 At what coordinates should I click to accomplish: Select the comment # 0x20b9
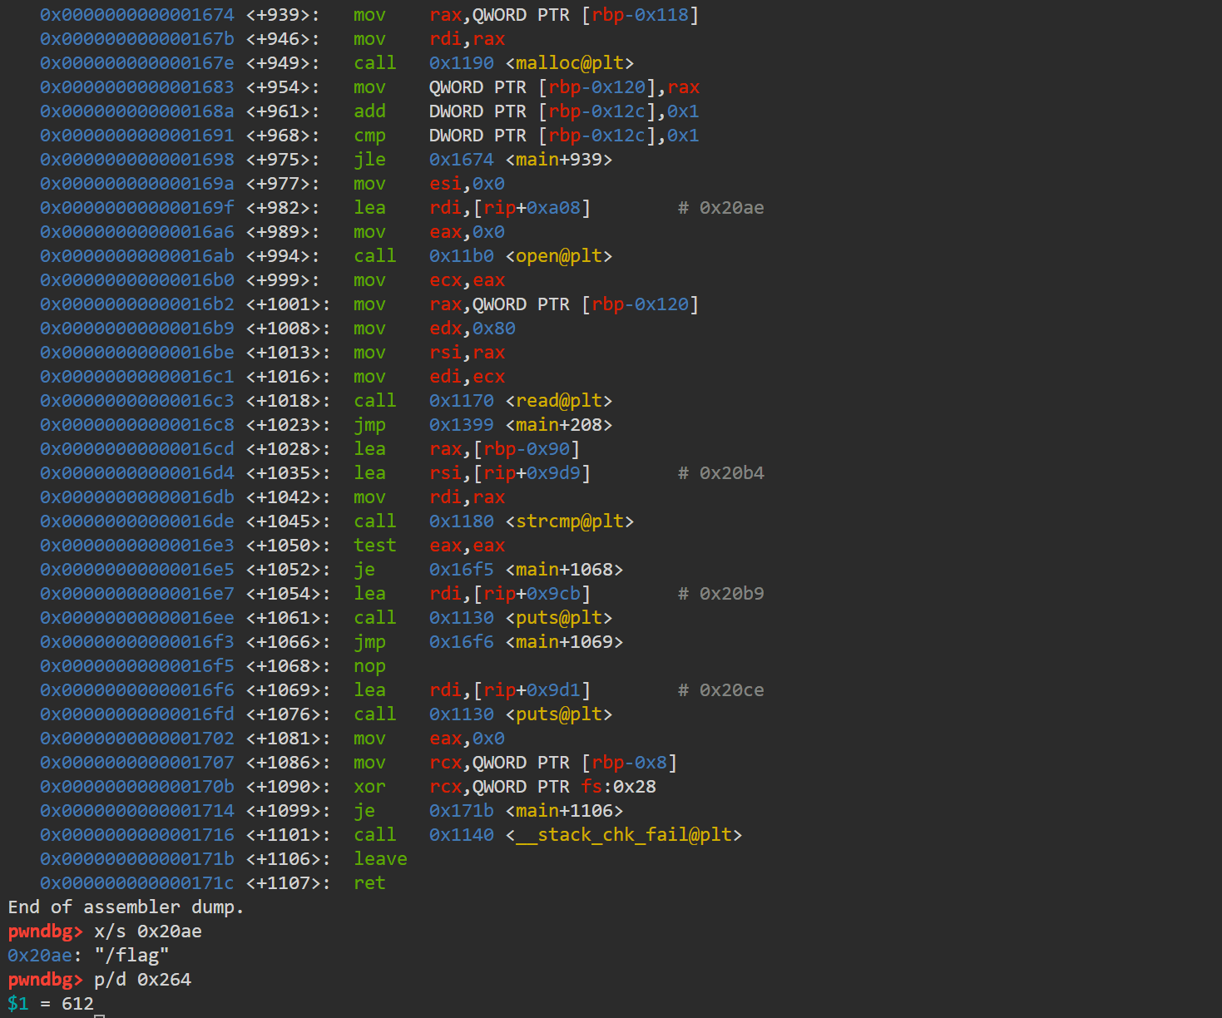721,594
